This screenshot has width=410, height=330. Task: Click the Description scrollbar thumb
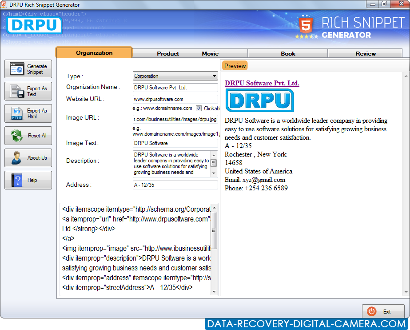(214, 163)
